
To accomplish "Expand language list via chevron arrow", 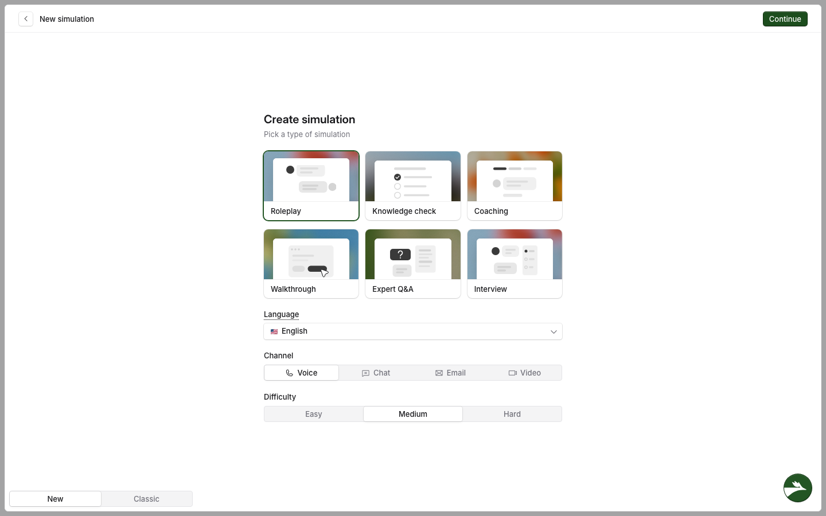I will point(554,331).
